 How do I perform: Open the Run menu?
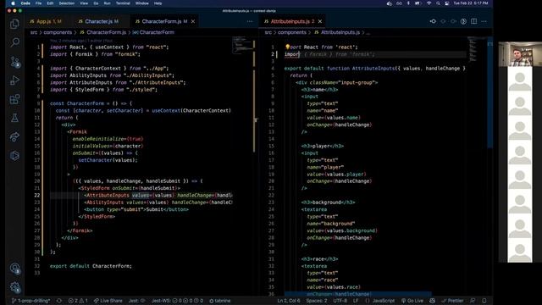coord(108,3)
